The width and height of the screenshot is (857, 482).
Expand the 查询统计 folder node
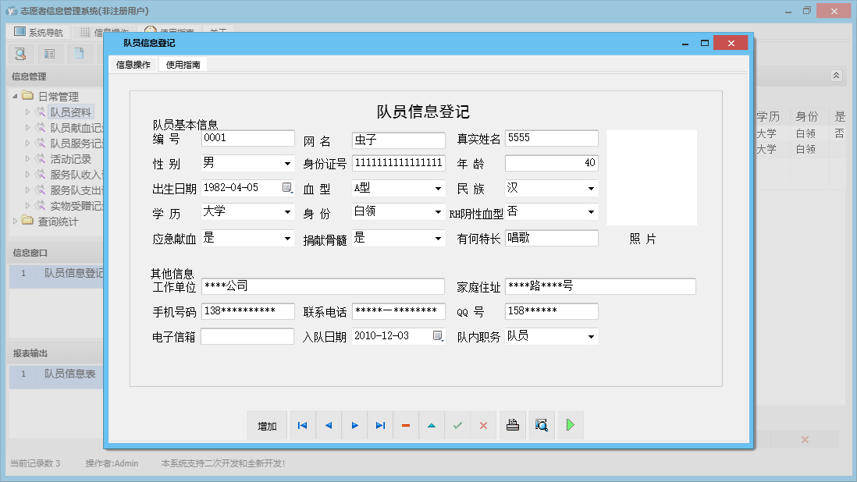[x=16, y=222]
